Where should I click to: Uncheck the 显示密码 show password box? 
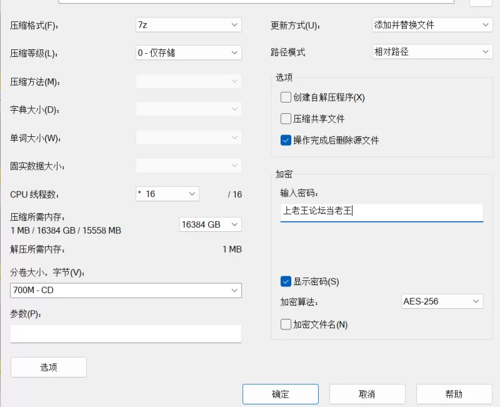286,281
